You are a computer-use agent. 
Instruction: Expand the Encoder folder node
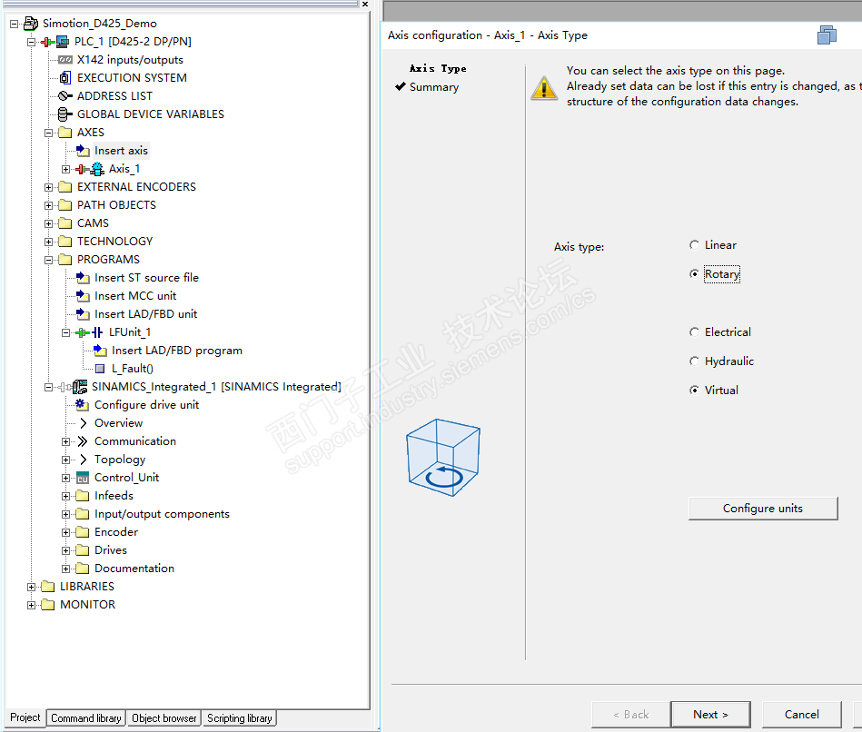pos(66,532)
